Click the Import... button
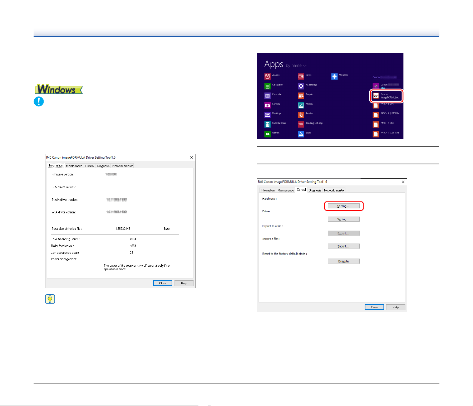 coord(344,246)
